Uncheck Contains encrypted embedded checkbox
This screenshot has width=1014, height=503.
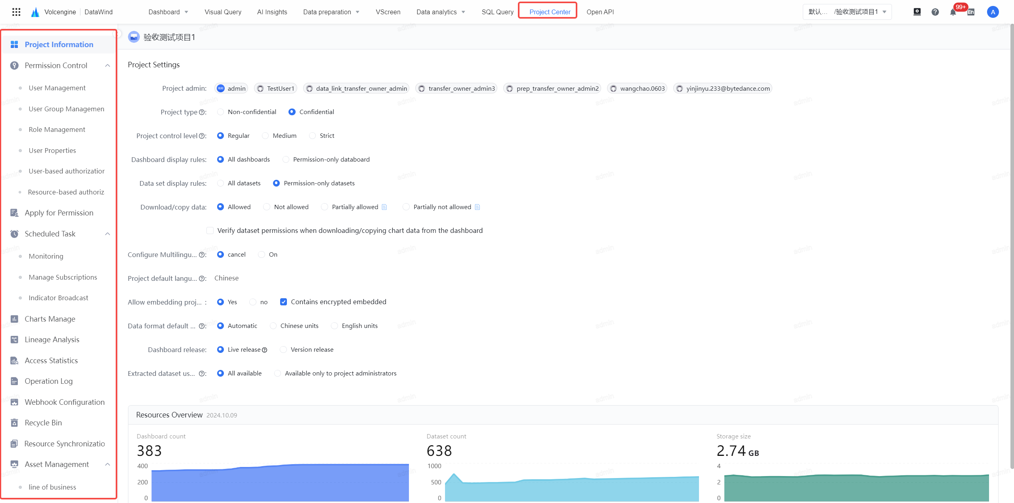283,302
